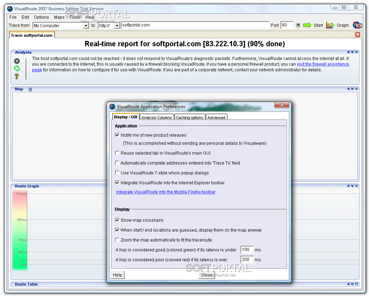The height and width of the screenshot is (298, 369).
Task: Click the Help button in Preferences dialog
Action: click(118, 275)
